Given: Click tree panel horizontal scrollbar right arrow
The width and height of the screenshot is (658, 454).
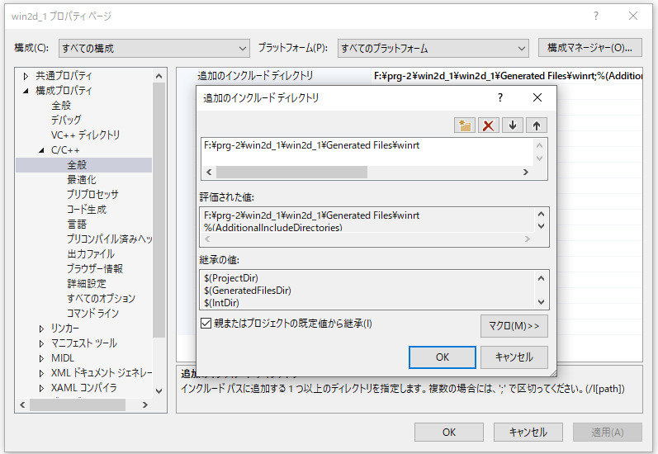Looking at the screenshot, I should (x=145, y=405).
